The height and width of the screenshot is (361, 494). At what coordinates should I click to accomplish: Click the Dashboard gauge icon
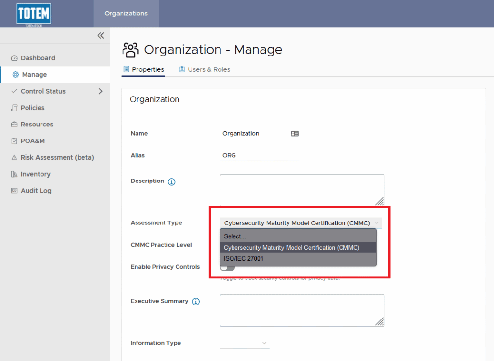click(14, 58)
